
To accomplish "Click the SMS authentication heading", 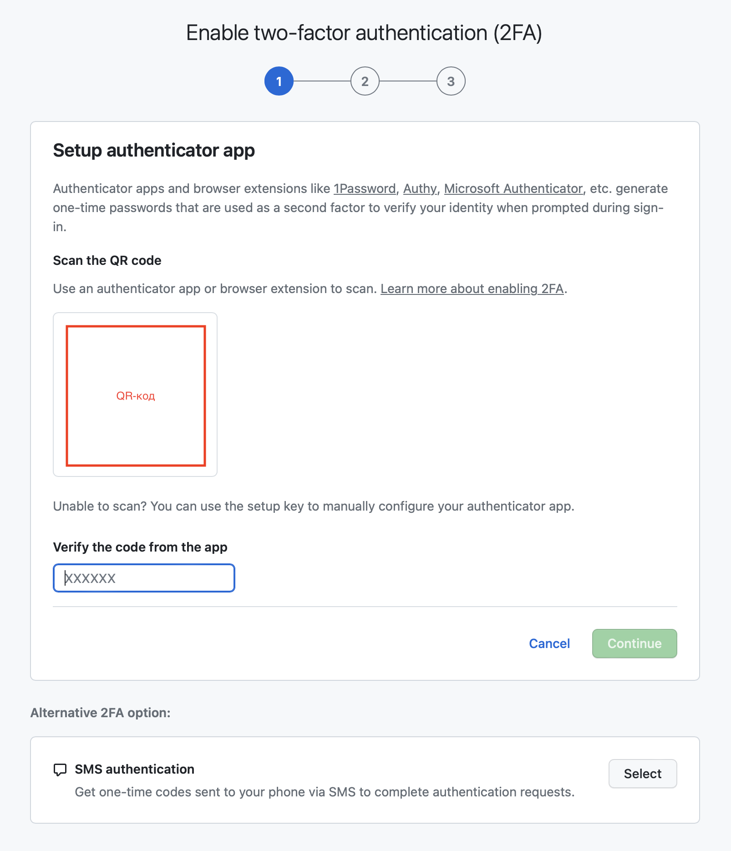I will [x=135, y=769].
